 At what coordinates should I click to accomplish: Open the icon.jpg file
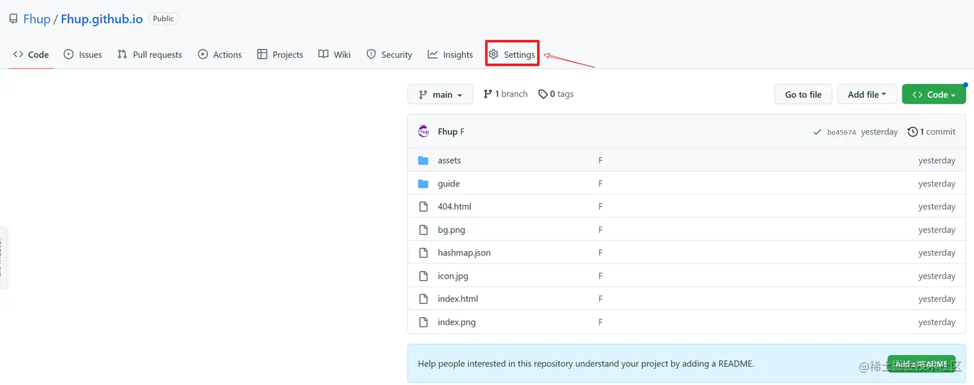453,276
